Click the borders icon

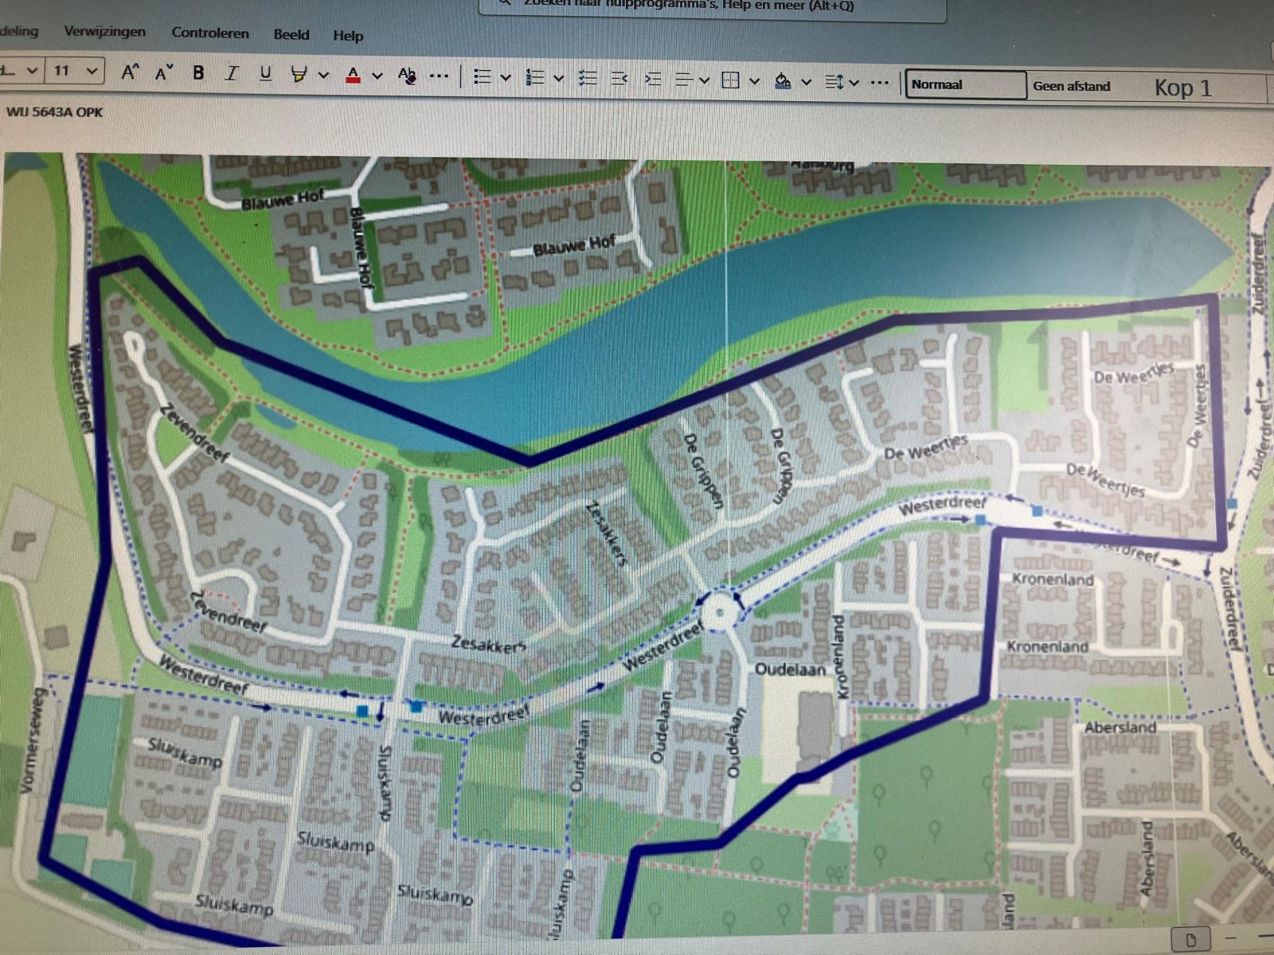(x=730, y=80)
